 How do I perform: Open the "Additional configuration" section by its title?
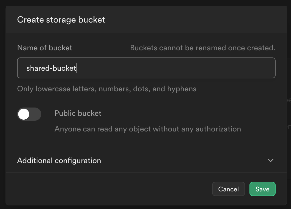[59, 161]
